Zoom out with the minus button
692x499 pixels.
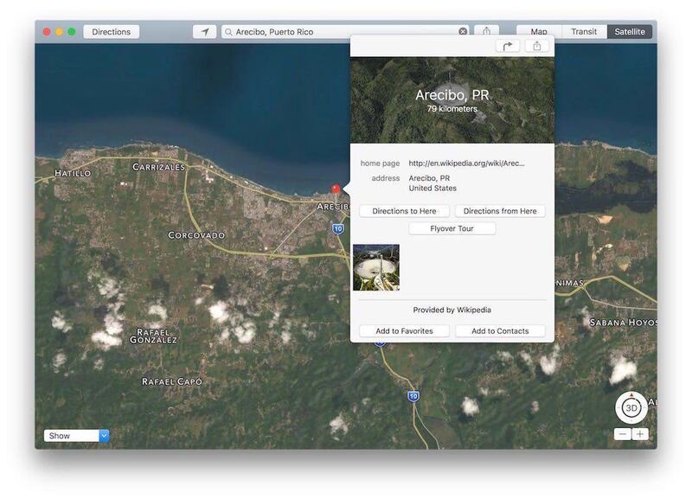(622, 434)
